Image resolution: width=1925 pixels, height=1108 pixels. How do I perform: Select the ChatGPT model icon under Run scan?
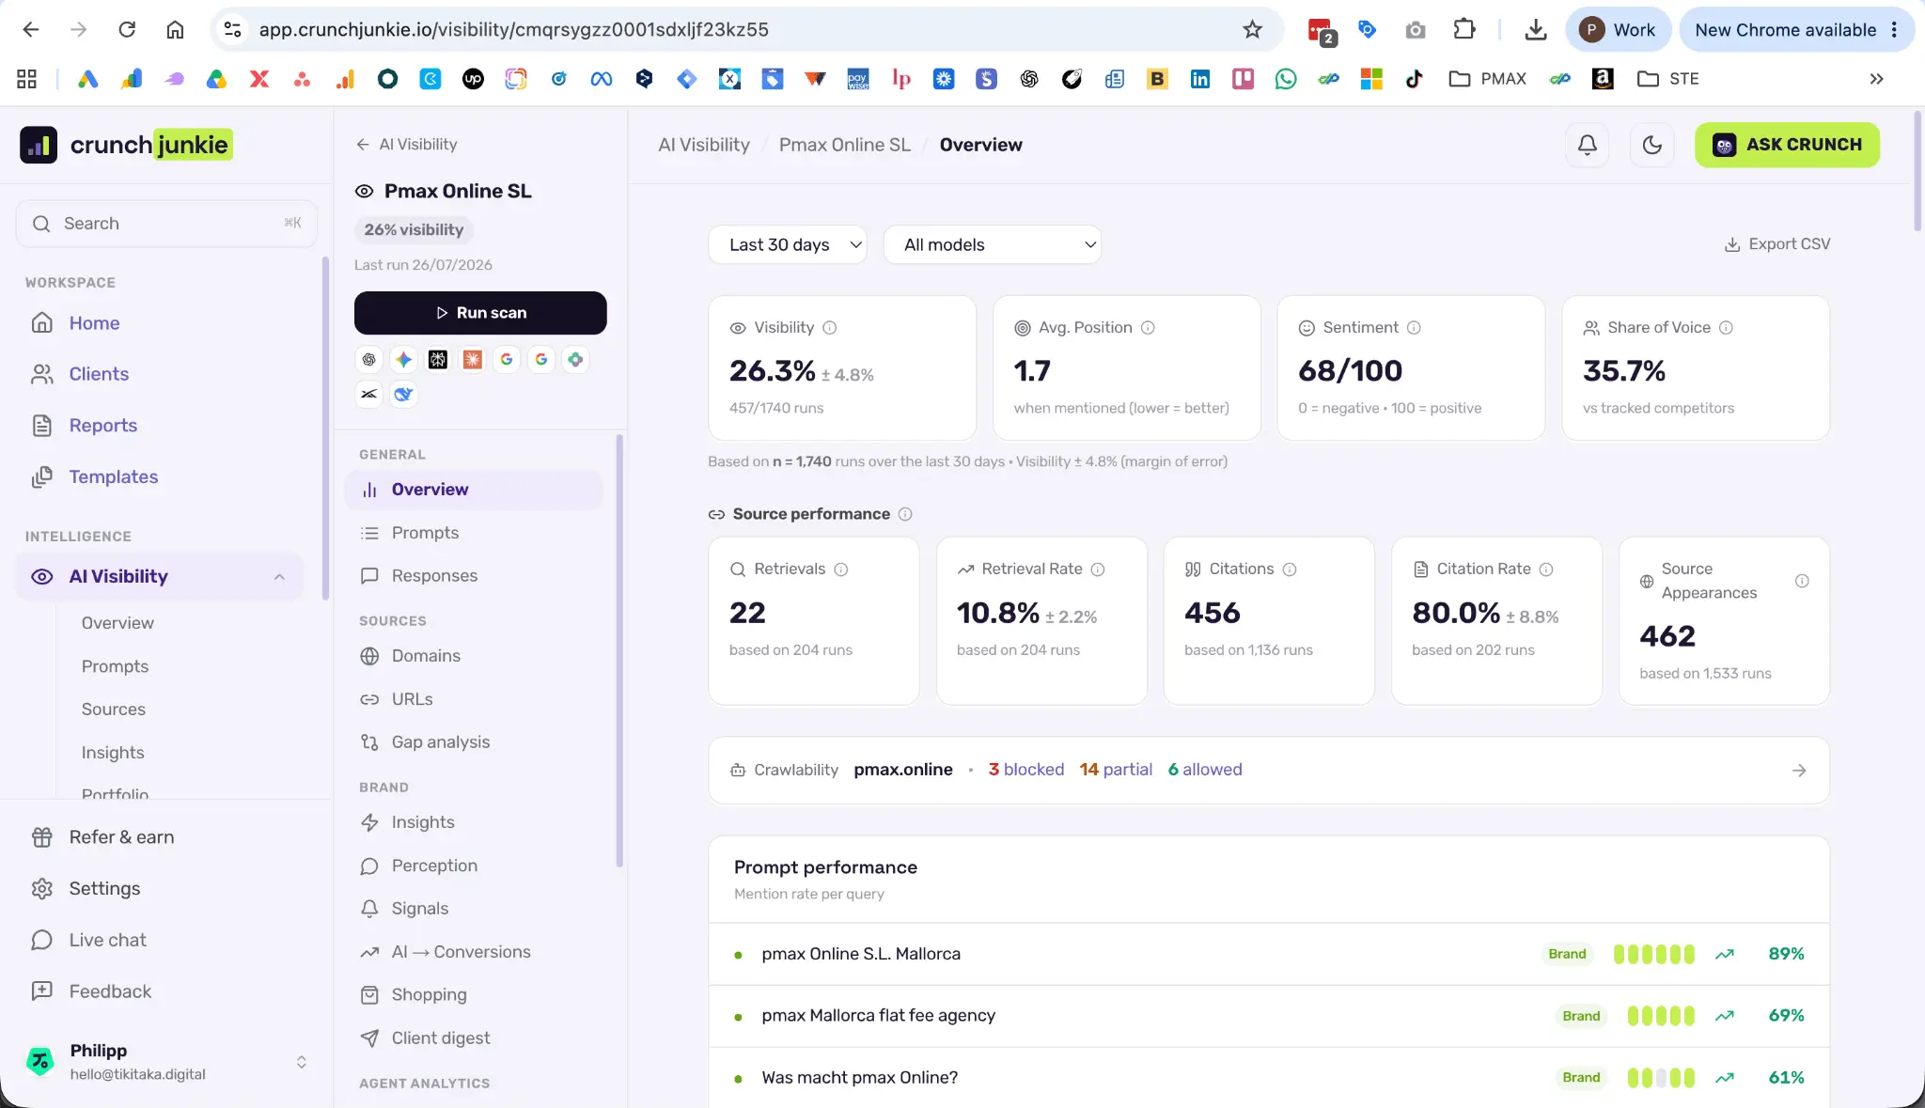pos(369,359)
